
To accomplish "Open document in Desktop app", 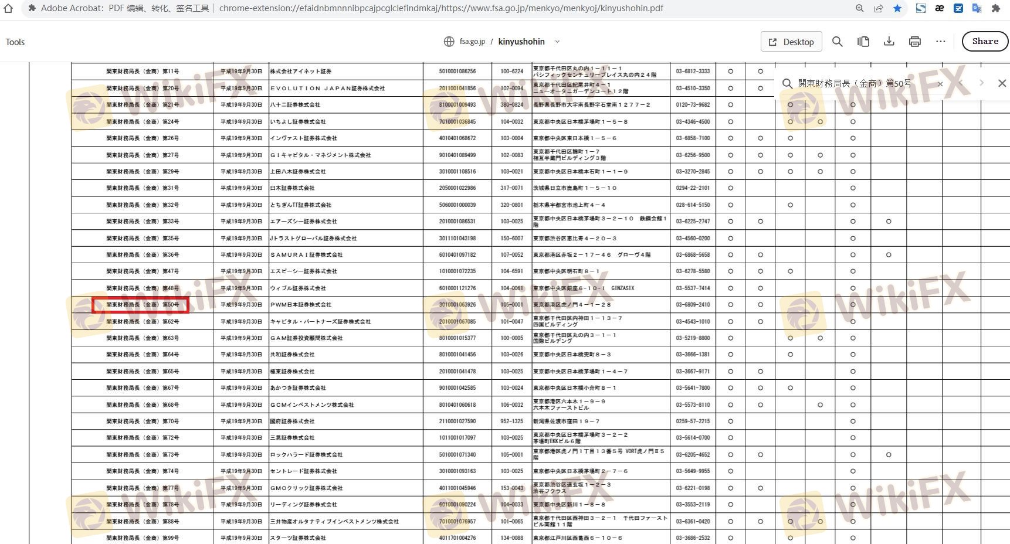I will click(791, 42).
